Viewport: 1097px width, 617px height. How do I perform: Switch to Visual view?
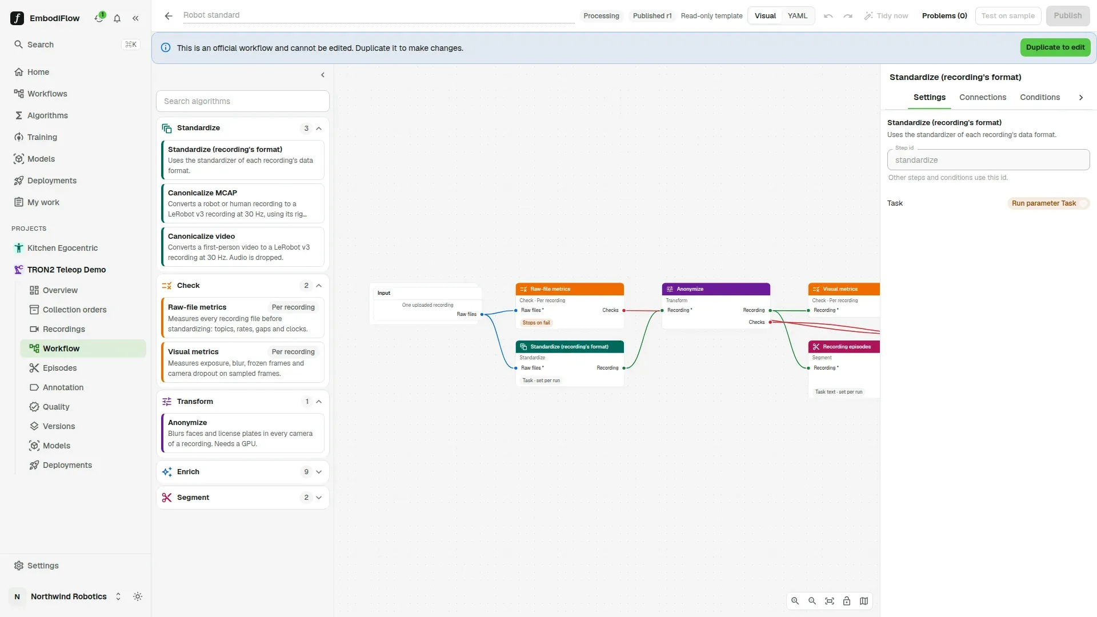[765, 16]
